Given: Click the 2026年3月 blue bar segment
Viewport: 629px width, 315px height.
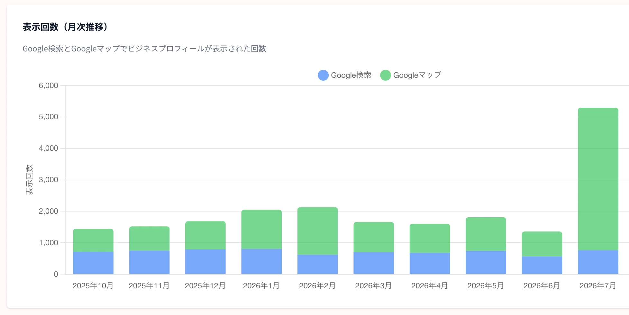Looking at the screenshot, I should pyautogui.click(x=374, y=263).
